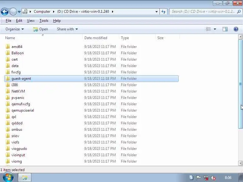Viewport: 243px width, 182px height.
Task: Select Computer in the address breadcrumb
Action: [x=42, y=12]
